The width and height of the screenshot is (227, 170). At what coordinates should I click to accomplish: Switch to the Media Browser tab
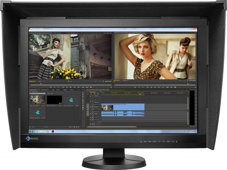(x=44, y=90)
